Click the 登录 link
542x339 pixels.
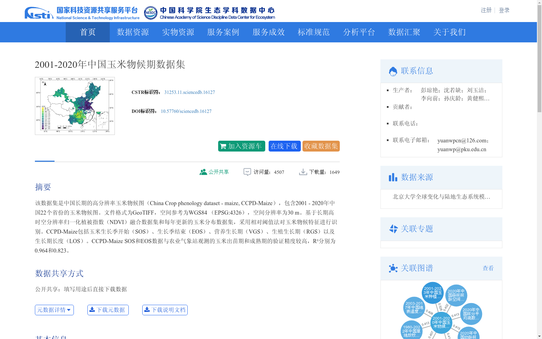pyautogui.click(x=504, y=10)
